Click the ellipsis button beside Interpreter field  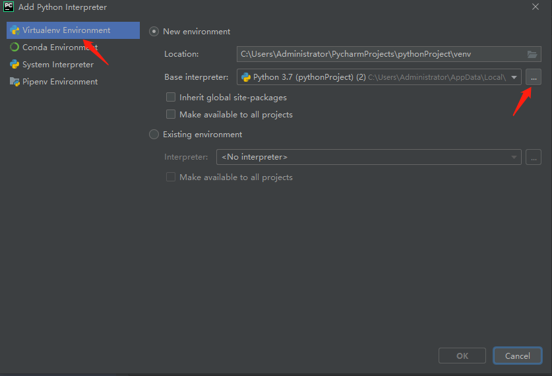534,157
